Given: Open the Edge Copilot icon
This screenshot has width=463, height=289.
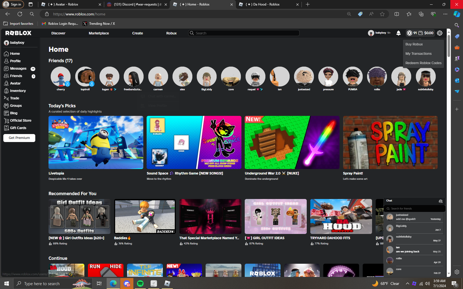Looking at the screenshot, I should click(457, 14).
